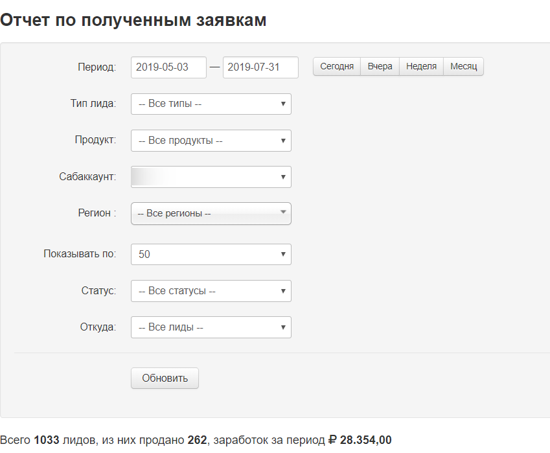This screenshot has width=550, height=453.
Task: Click the arrow on Продукт dropdown
Action: (283, 141)
